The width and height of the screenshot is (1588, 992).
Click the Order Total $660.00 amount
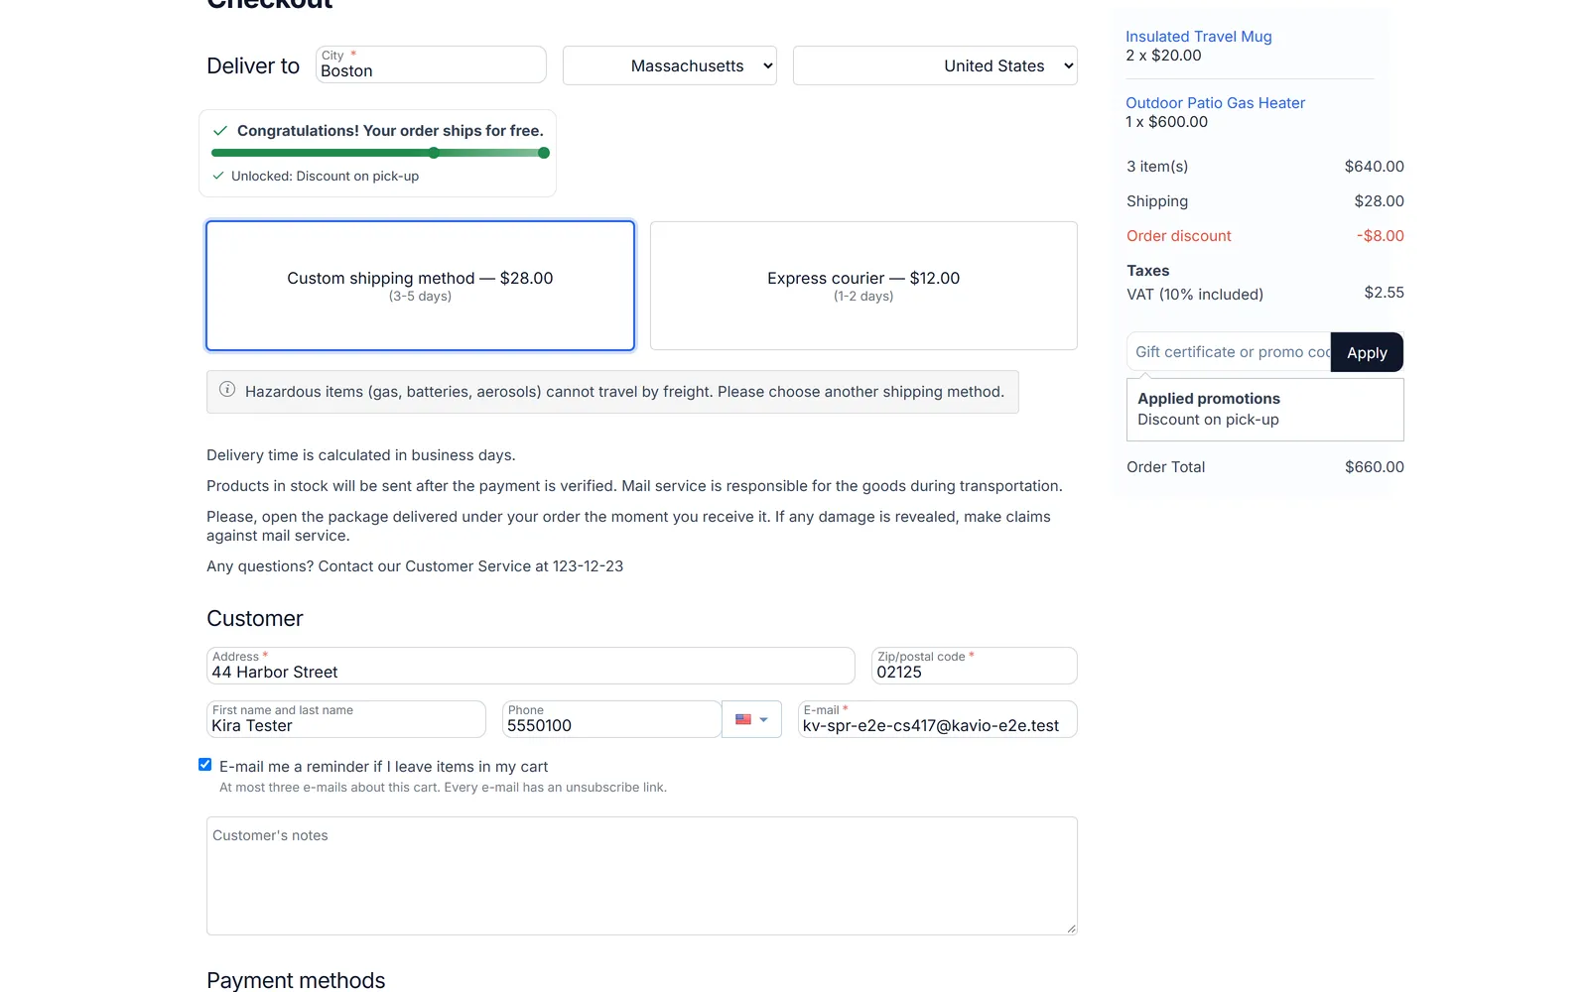tap(1374, 467)
